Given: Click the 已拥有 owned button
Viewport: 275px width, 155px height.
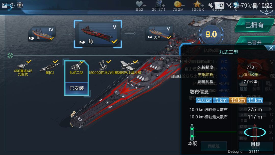Looking at the screenshot, I should [254, 25].
